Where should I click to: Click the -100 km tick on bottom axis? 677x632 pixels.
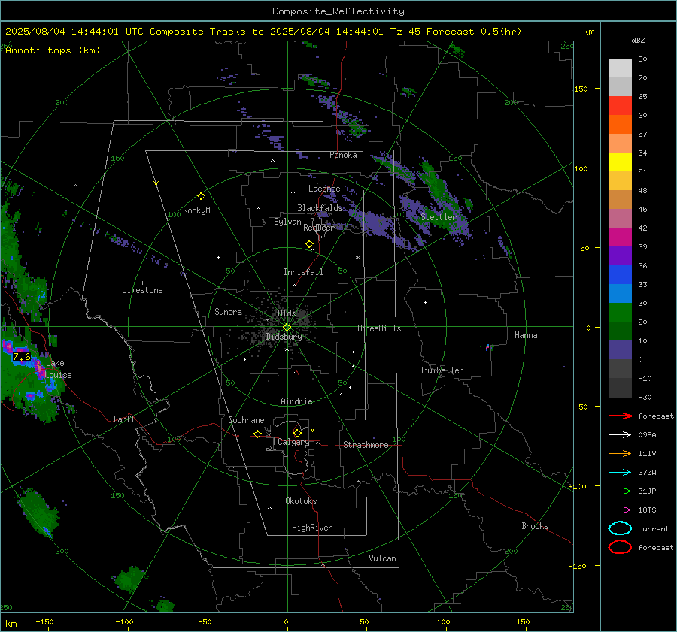point(124,621)
